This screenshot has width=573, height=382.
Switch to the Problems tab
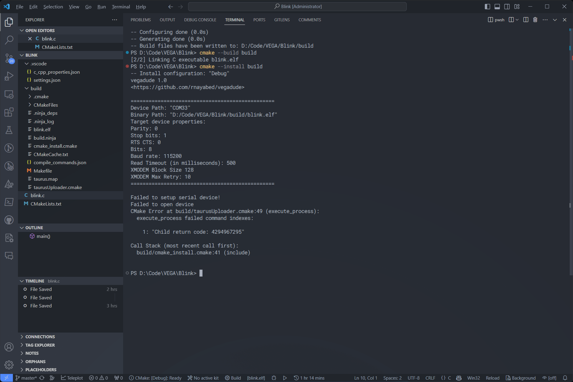(140, 20)
